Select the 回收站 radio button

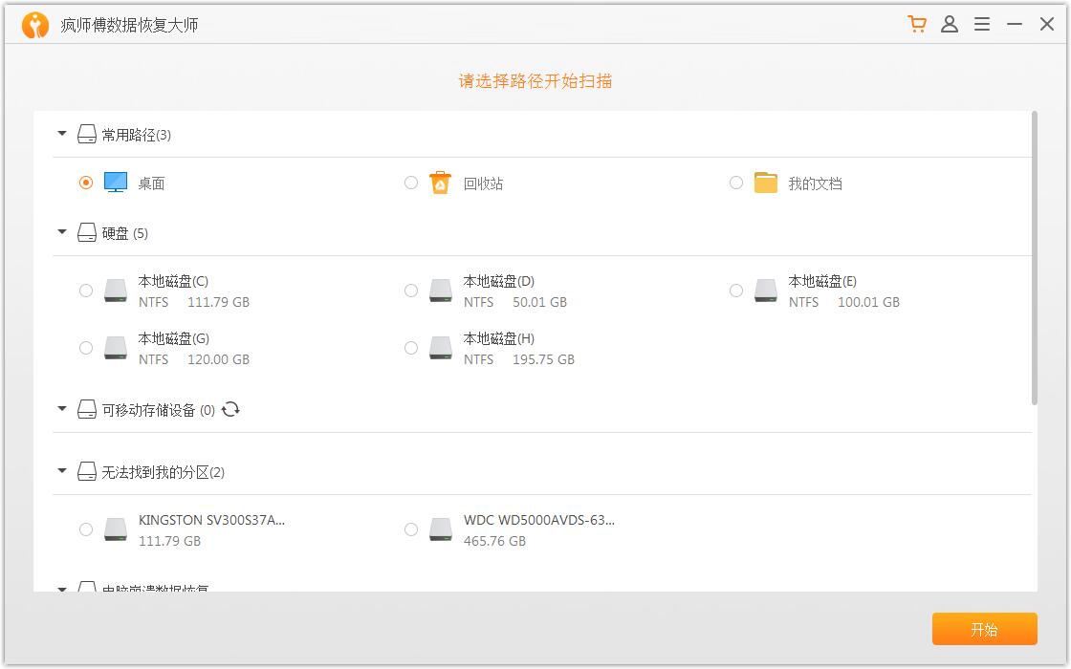(411, 183)
